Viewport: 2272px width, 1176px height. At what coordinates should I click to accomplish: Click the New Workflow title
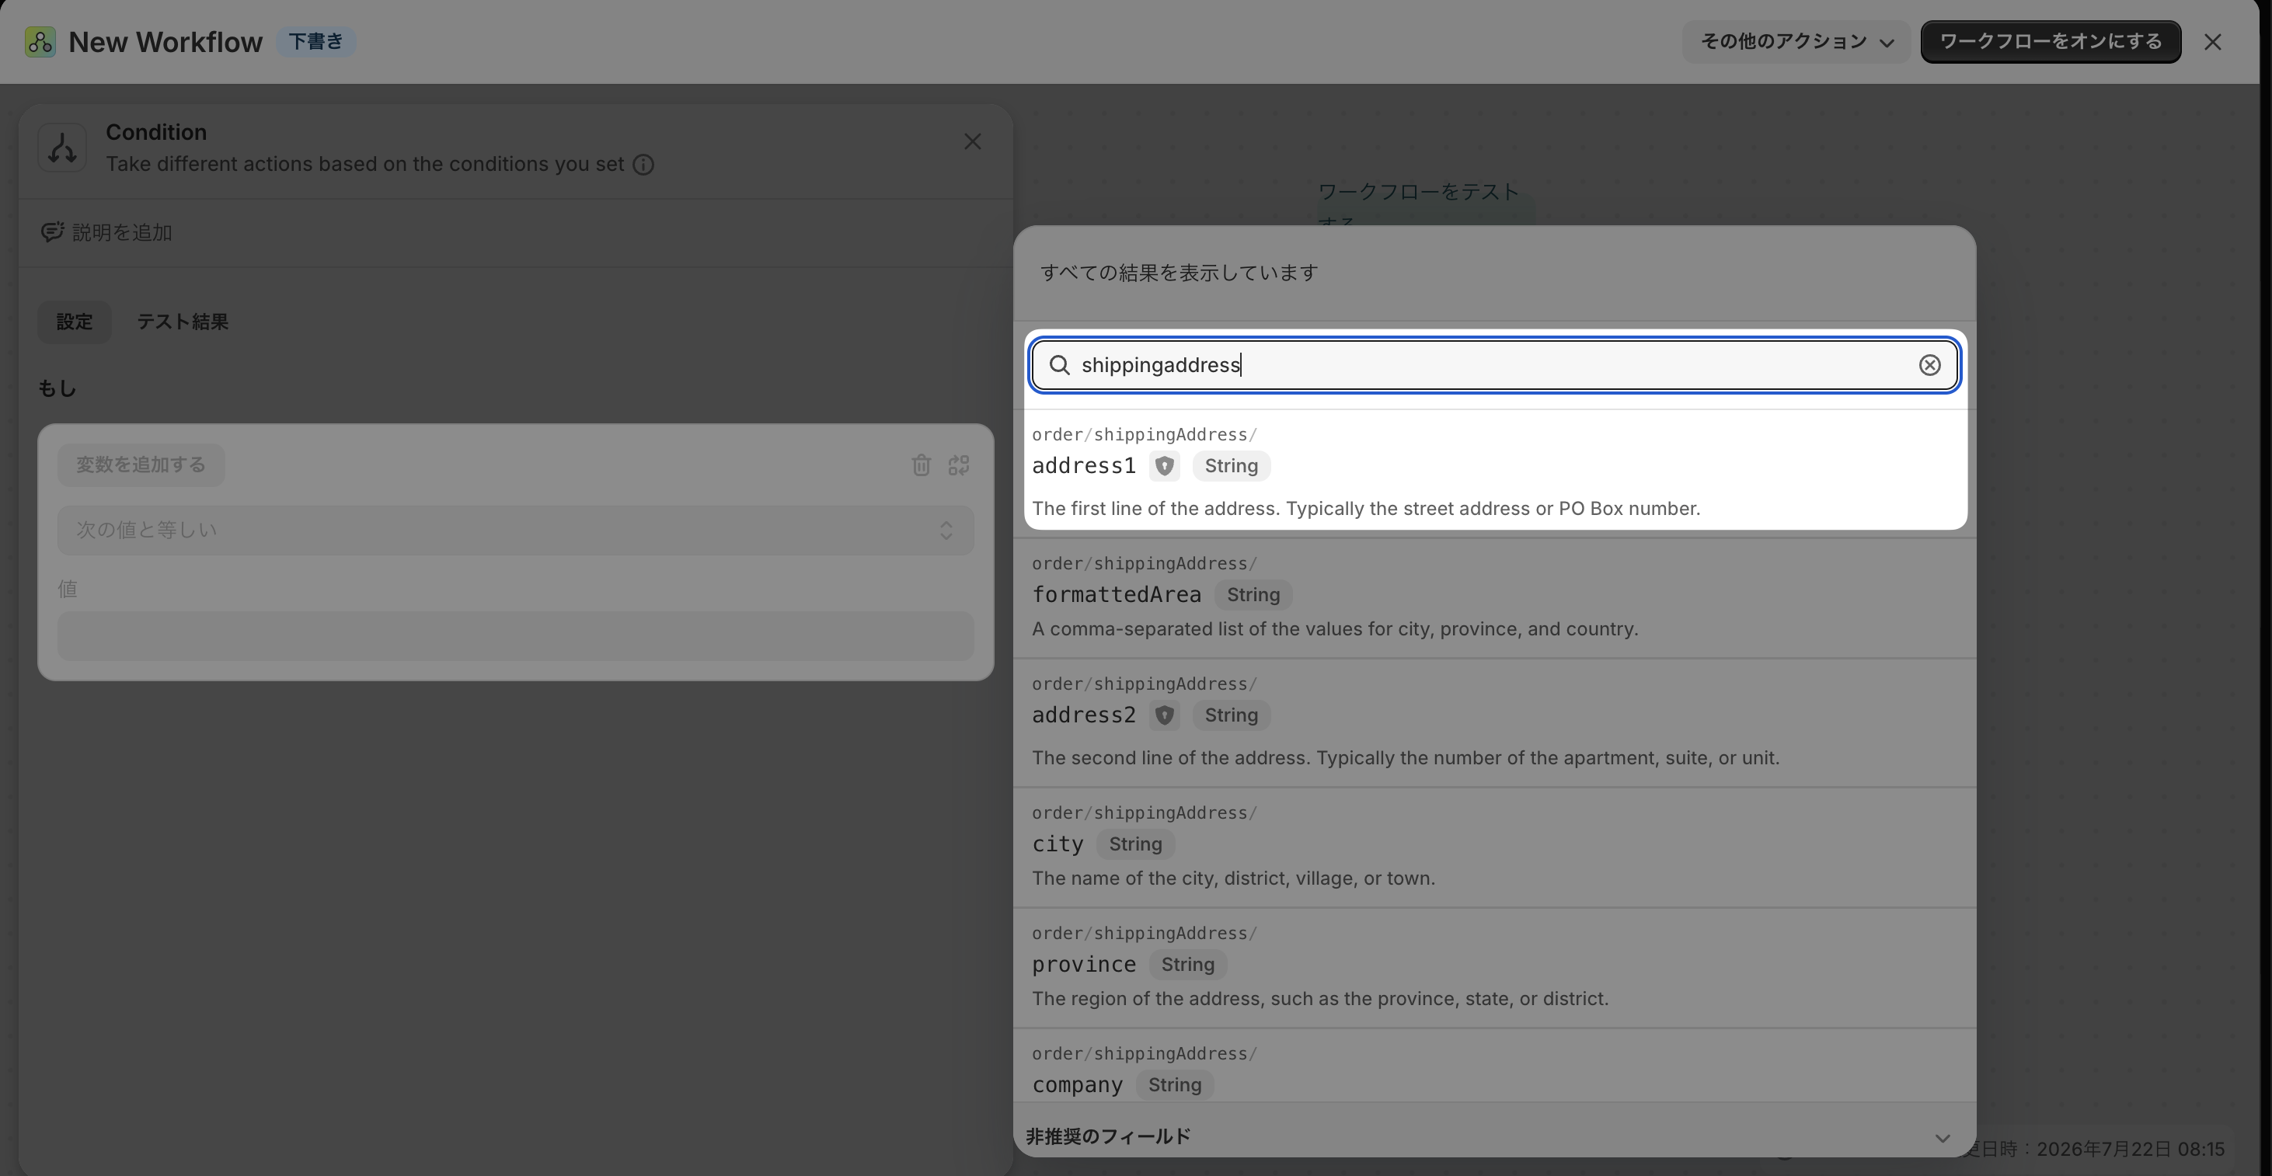point(165,41)
